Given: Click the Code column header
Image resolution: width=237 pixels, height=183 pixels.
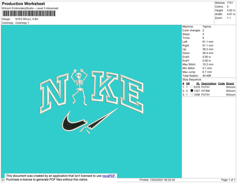Looking at the screenshot, I should tap(221, 84).
